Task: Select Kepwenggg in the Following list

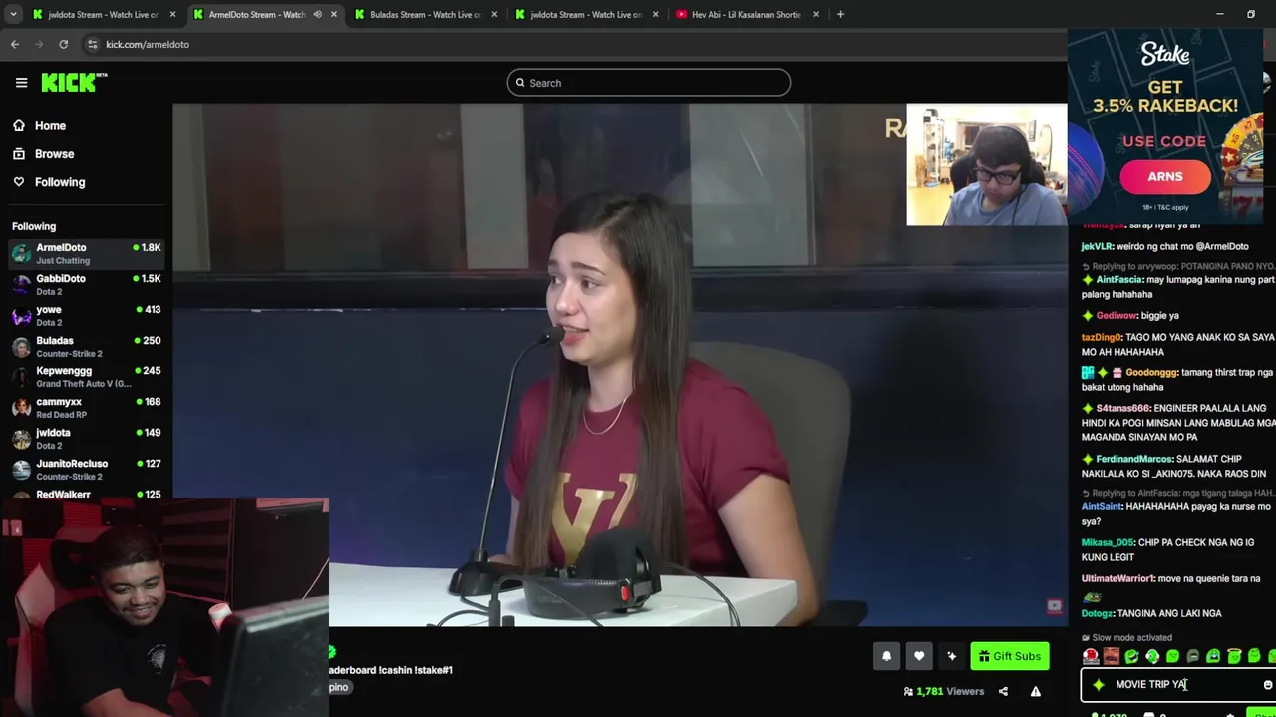Action: tap(86, 376)
